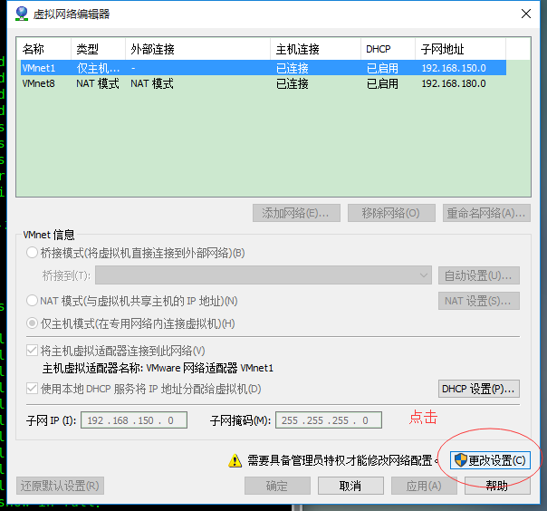Click the 名称 column header

[43, 49]
